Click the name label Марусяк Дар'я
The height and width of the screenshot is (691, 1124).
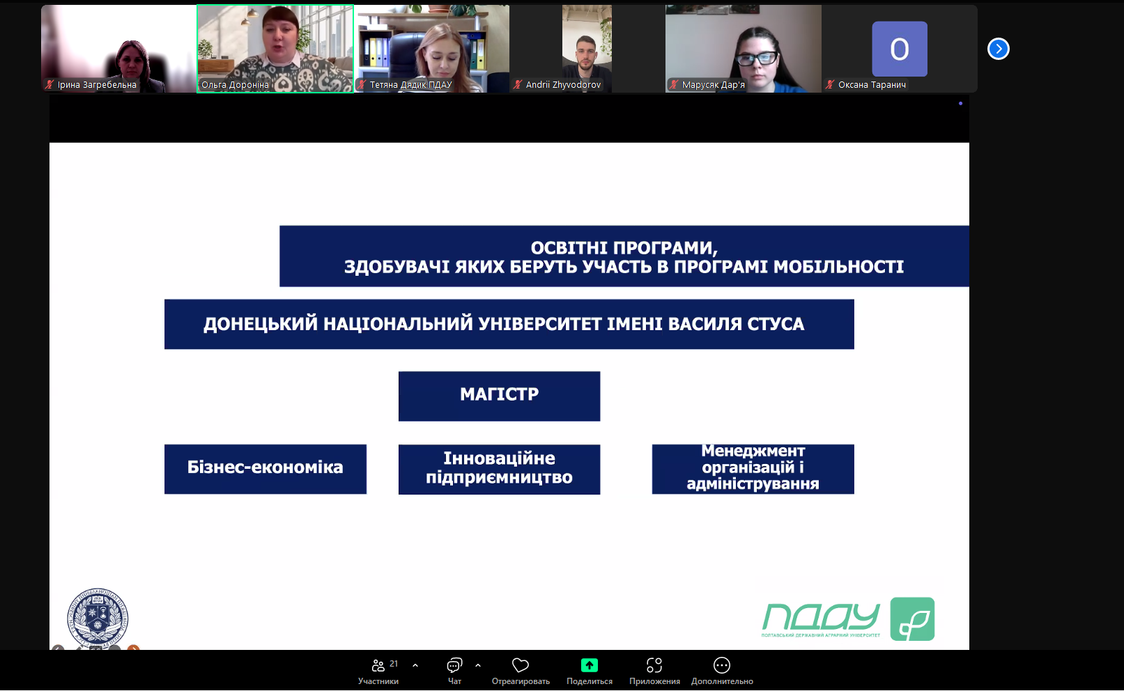[713, 85]
